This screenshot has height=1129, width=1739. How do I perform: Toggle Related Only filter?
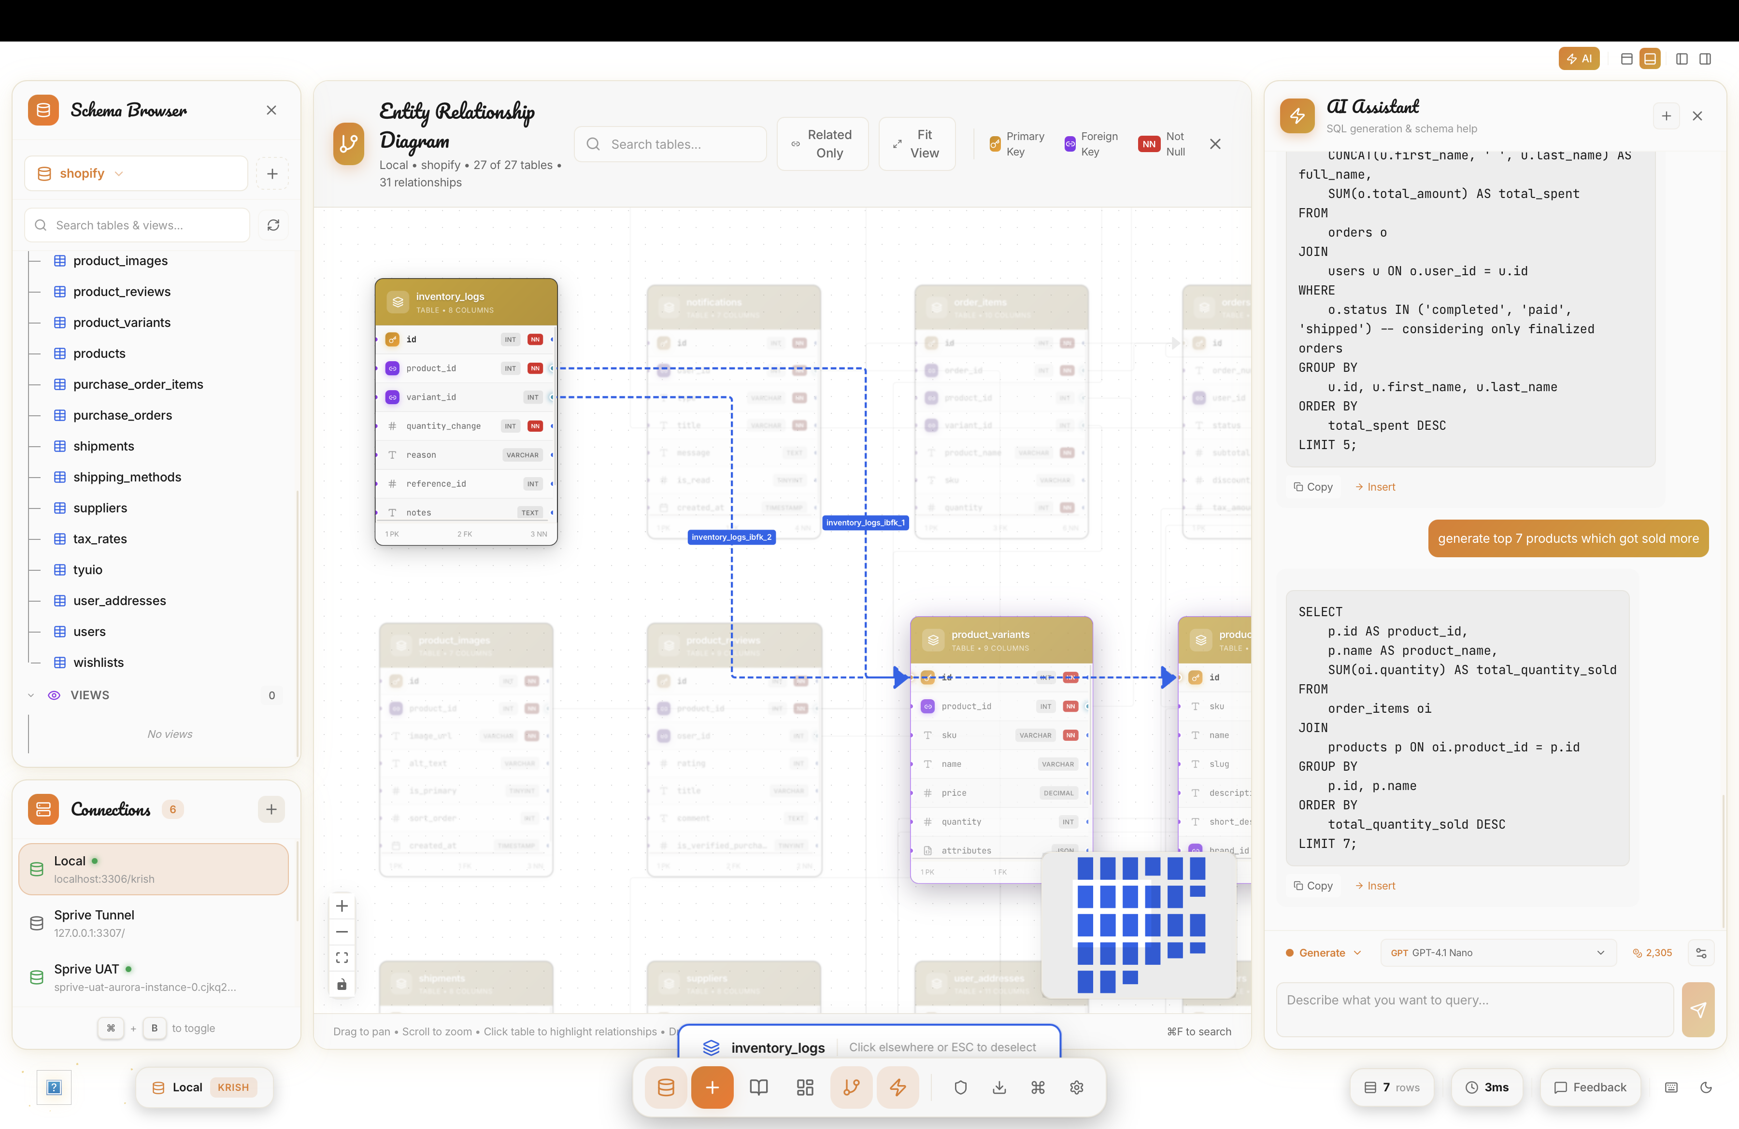[822, 144]
